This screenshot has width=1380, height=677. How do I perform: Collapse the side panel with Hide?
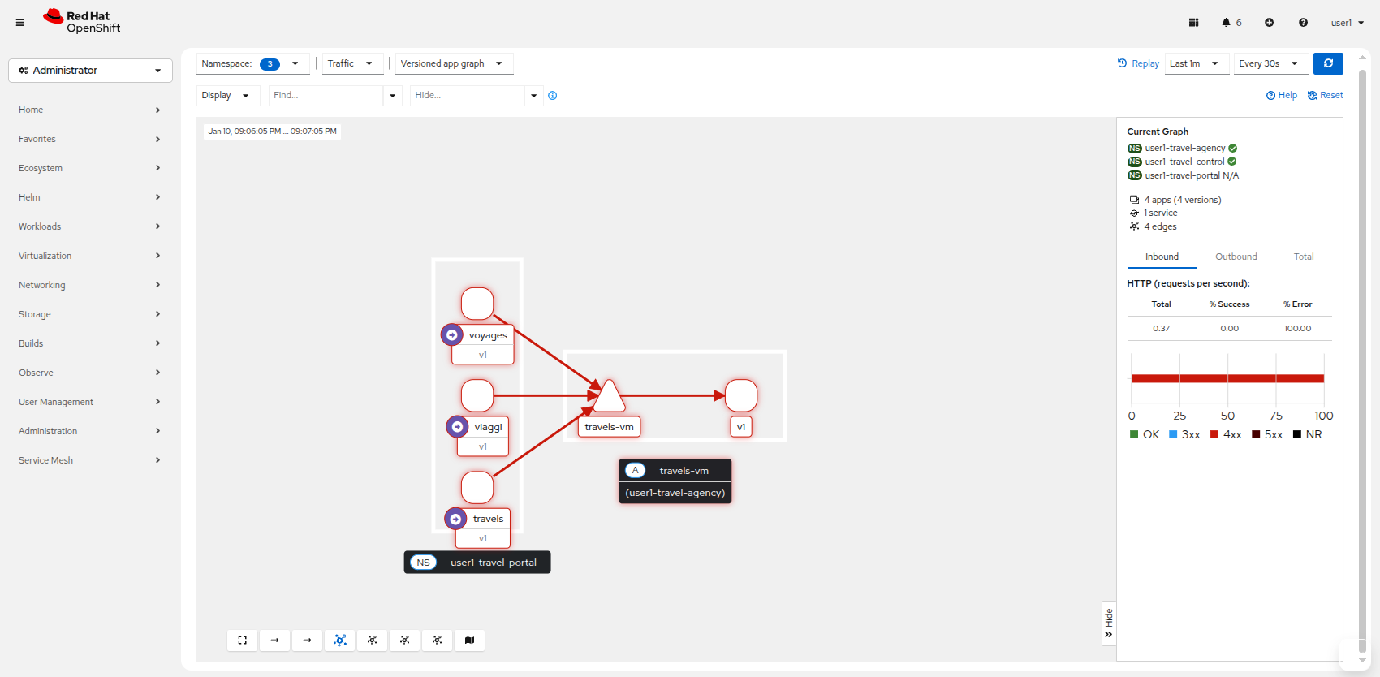pos(1109,623)
